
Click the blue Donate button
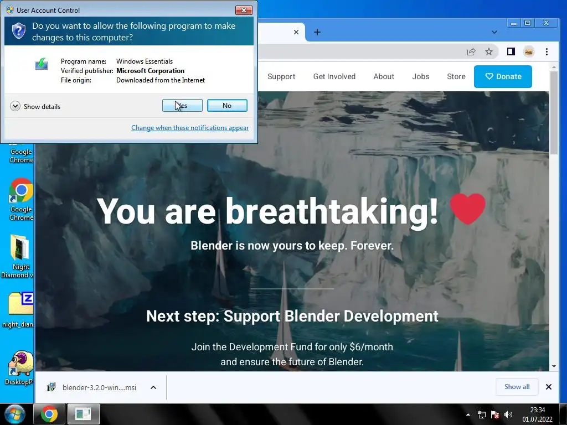(x=503, y=76)
